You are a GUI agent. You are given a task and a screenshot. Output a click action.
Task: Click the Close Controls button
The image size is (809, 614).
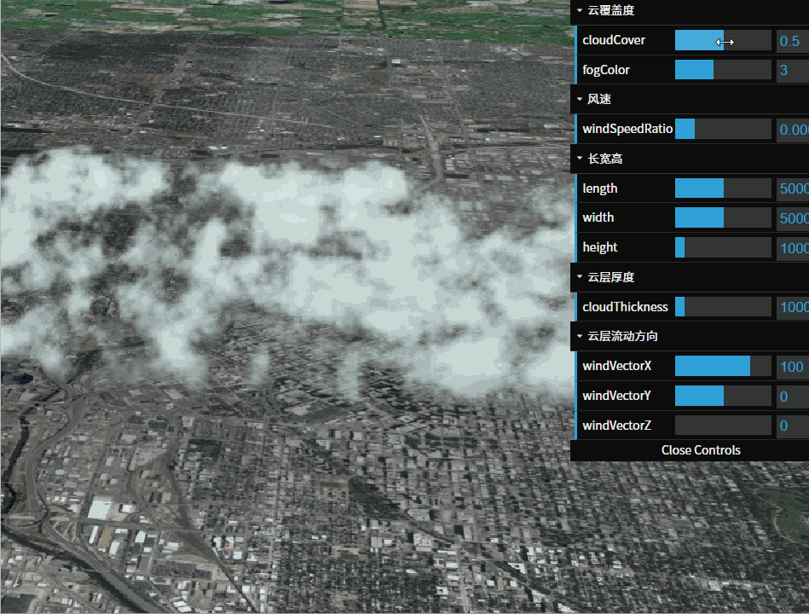(701, 450)
